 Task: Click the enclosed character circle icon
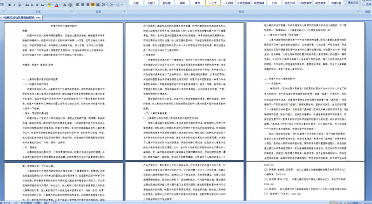[x=70, y=5]
